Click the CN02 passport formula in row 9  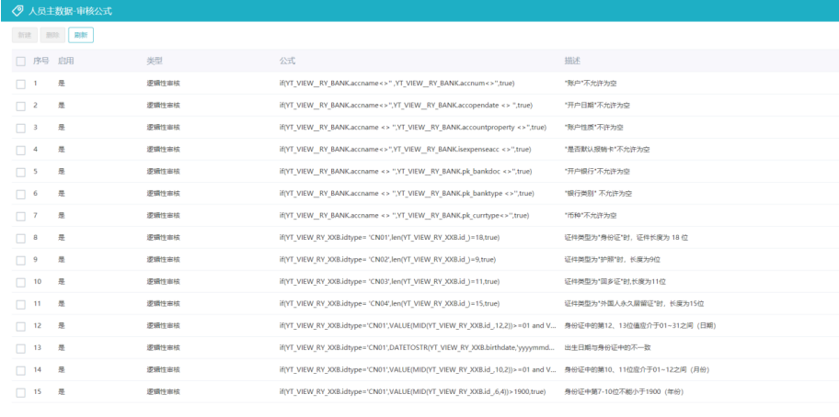pos(389,259)
